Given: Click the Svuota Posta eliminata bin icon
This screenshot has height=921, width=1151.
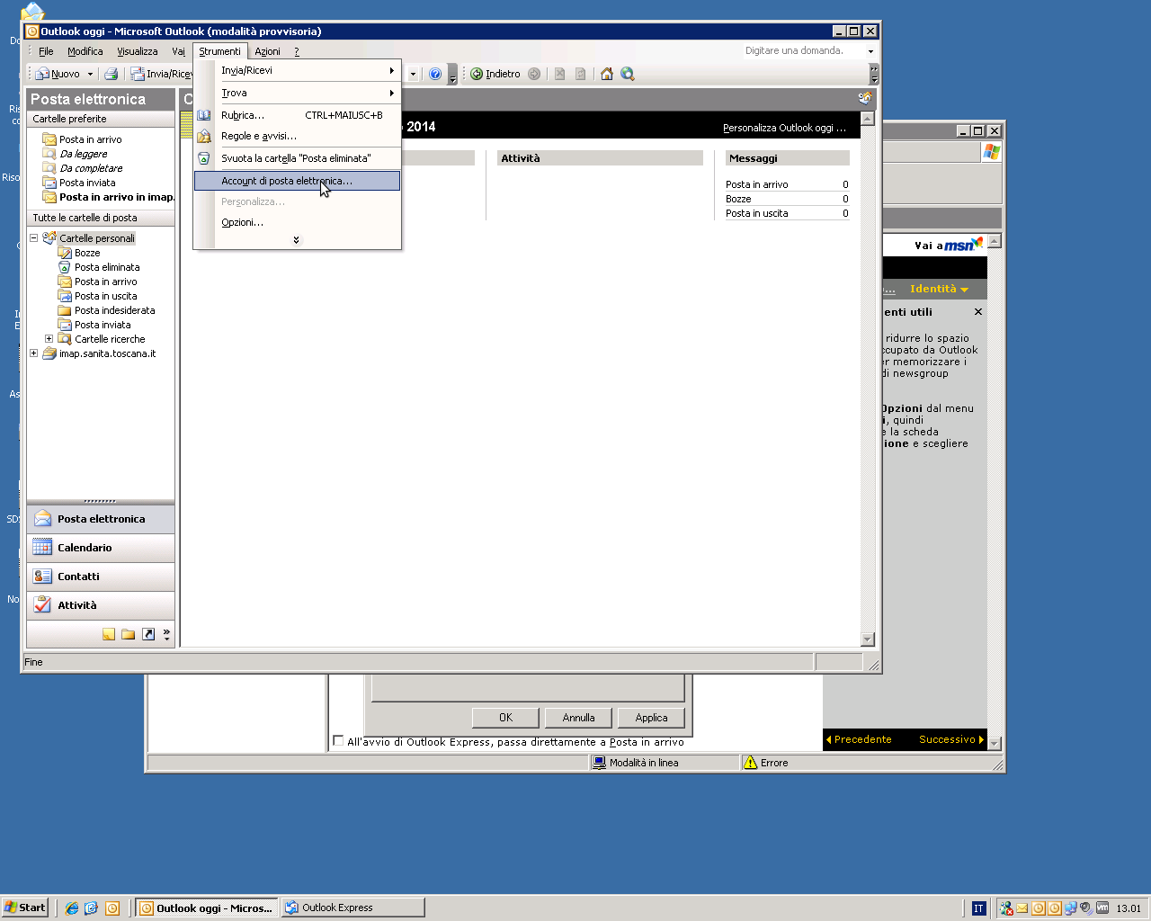Looking at the screenshot, I should [x=204, y=158].
